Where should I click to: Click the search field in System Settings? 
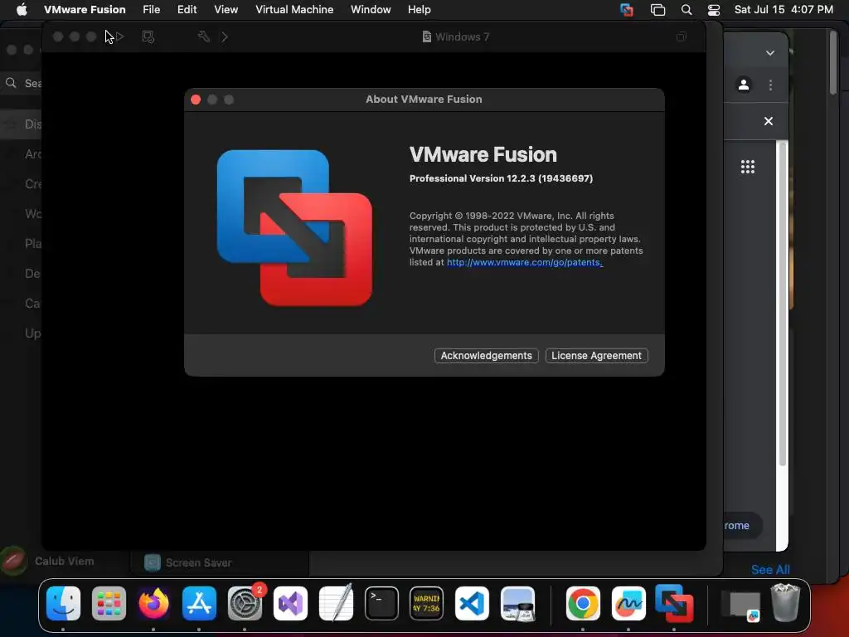22,84
